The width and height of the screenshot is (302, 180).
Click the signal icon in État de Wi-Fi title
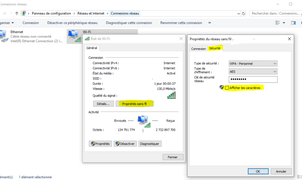point(87,39)
